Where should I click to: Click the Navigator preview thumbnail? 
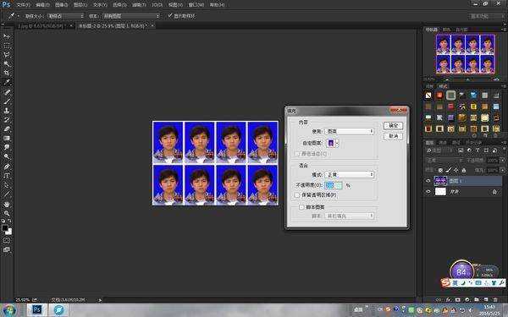tap(465, 54)
